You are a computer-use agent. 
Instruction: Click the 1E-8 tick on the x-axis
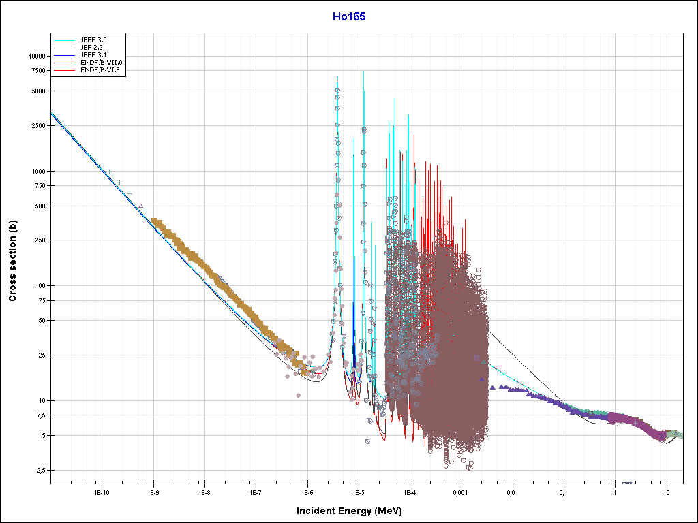(204, 492)
